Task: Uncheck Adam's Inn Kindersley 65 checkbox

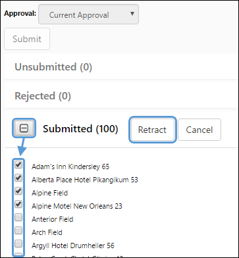Action: pyautogui.click(x=18, y=165)
